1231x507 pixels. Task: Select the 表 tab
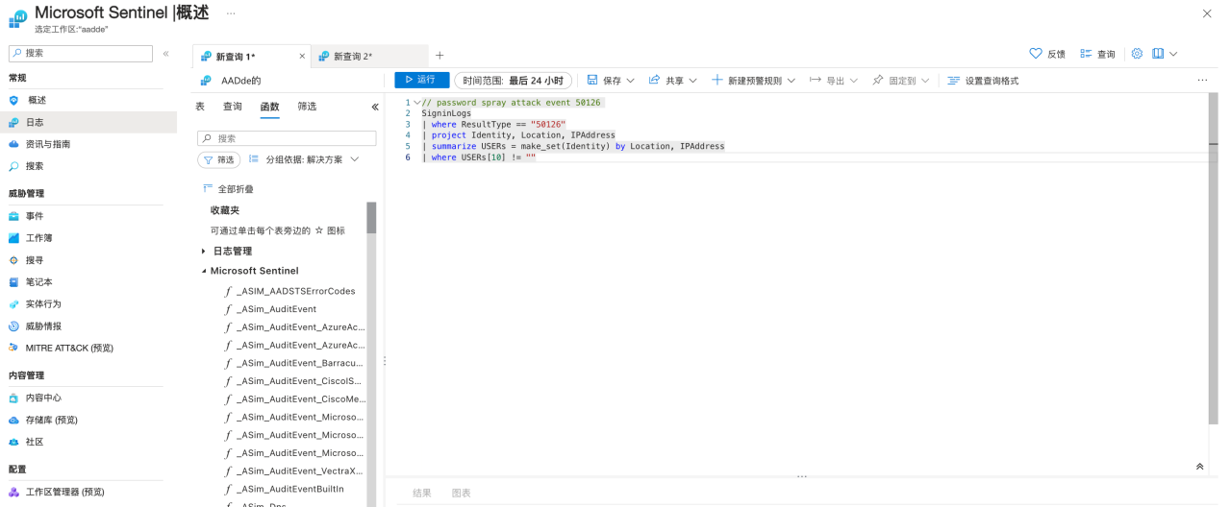tap(200, 107)
